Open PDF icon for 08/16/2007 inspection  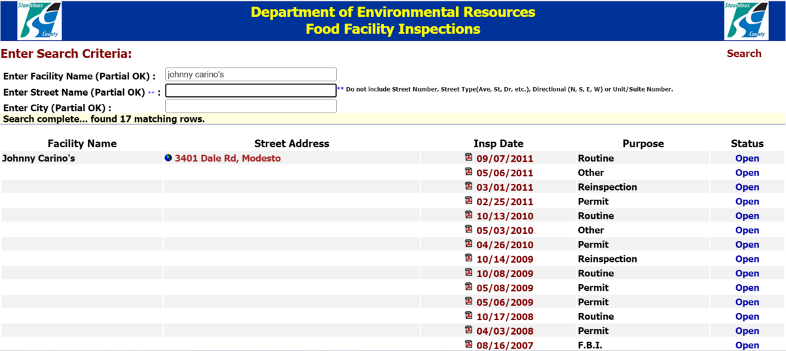(x=468, y=344)
